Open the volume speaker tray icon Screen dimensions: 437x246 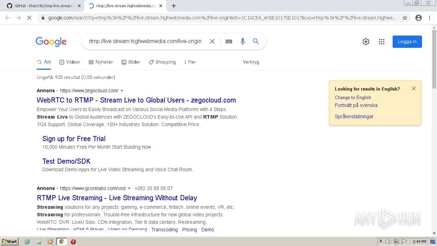[388, 242]
